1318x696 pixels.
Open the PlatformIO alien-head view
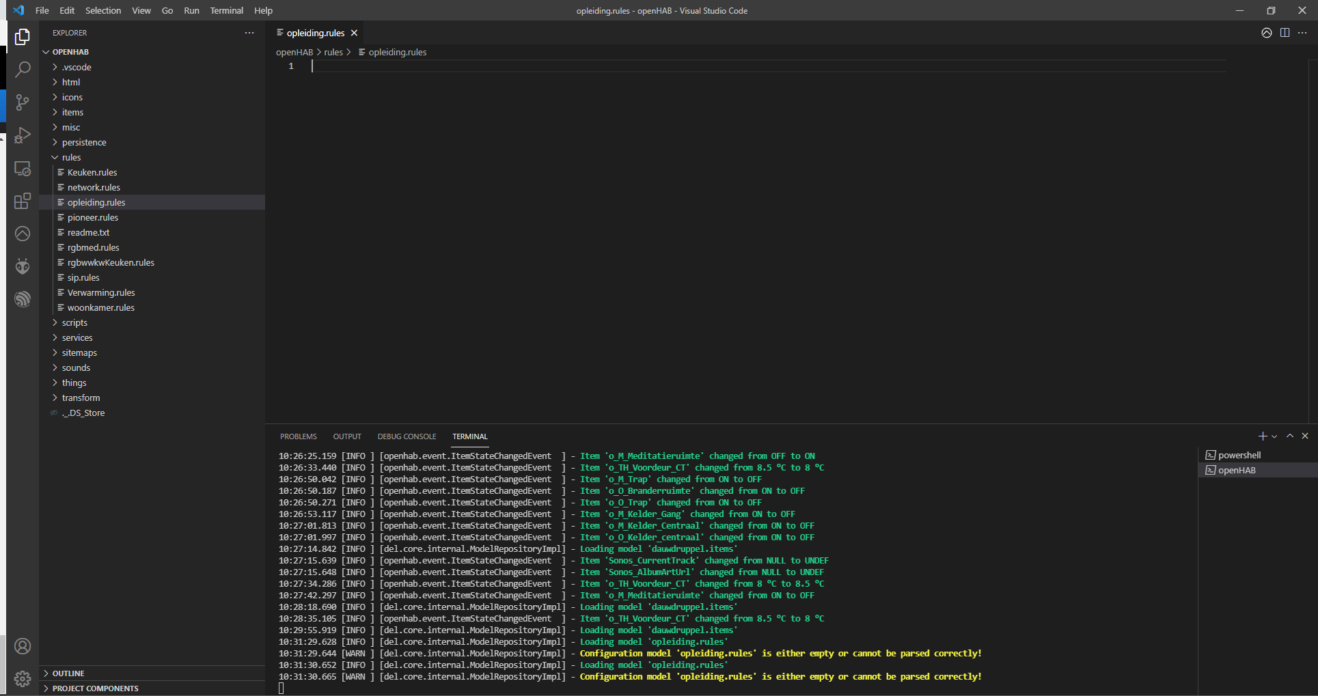click(23, 266)
